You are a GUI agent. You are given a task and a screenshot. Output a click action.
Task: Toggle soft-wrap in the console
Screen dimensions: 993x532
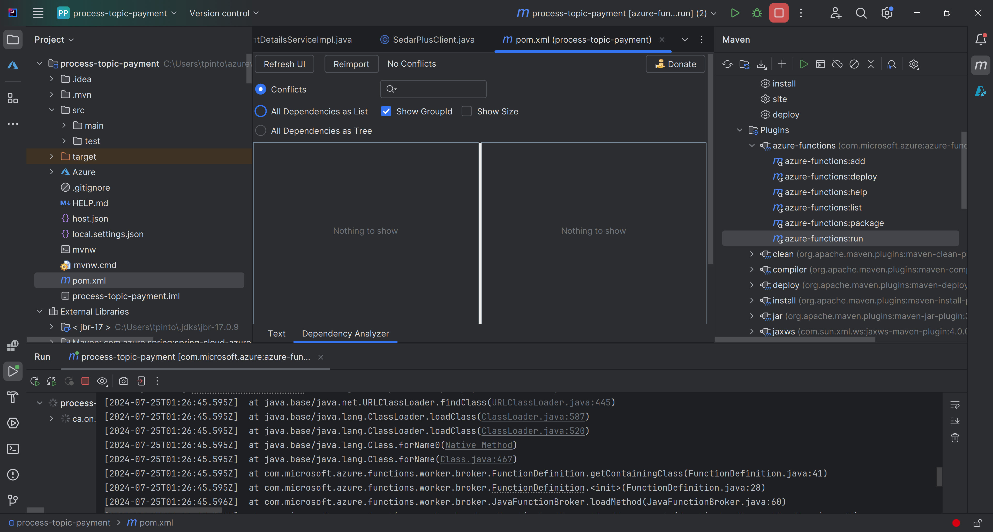955,405
